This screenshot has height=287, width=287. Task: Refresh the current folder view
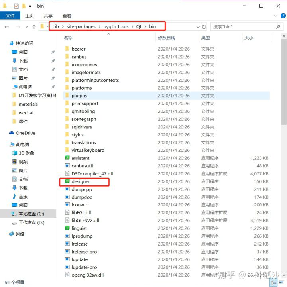click(x=204, y=27)
